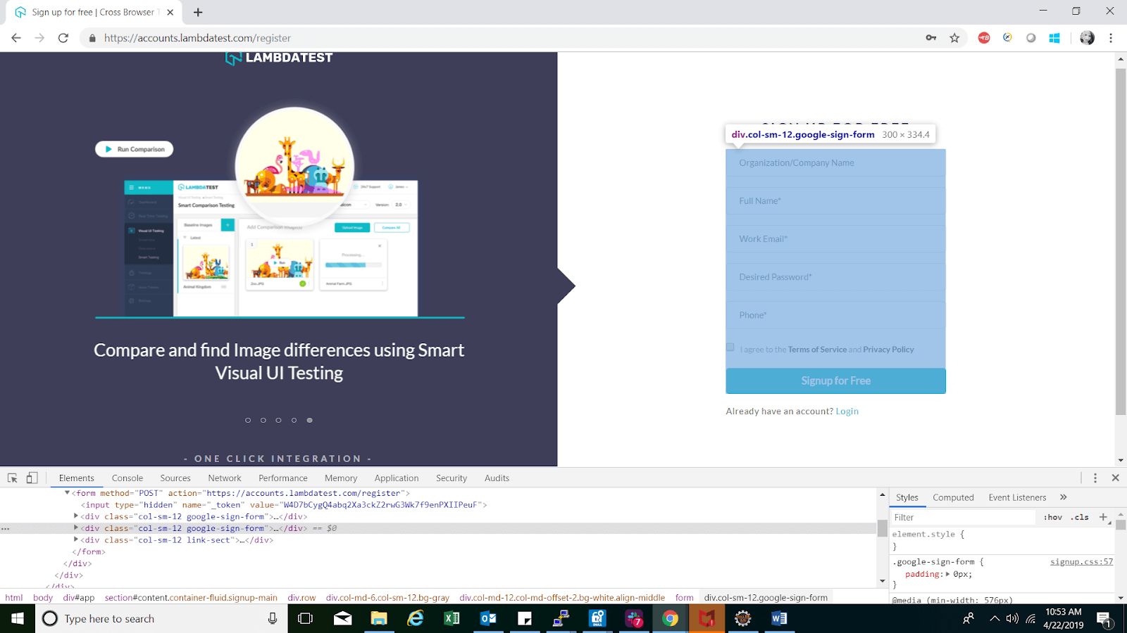
Task: Click the Windows taskbar search box
Action: click(161, 618)
